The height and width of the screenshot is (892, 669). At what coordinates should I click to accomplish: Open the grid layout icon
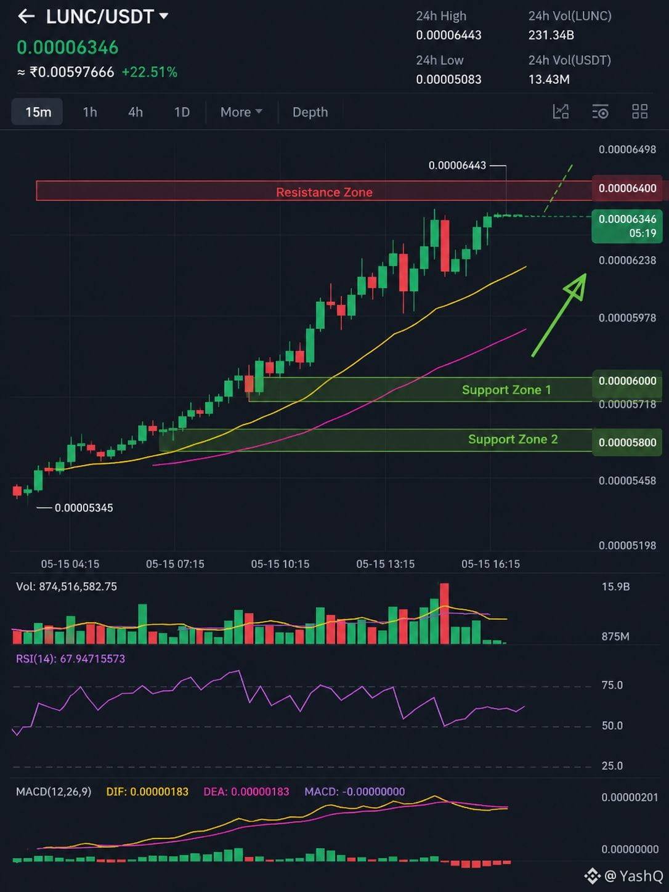[640, 111]
